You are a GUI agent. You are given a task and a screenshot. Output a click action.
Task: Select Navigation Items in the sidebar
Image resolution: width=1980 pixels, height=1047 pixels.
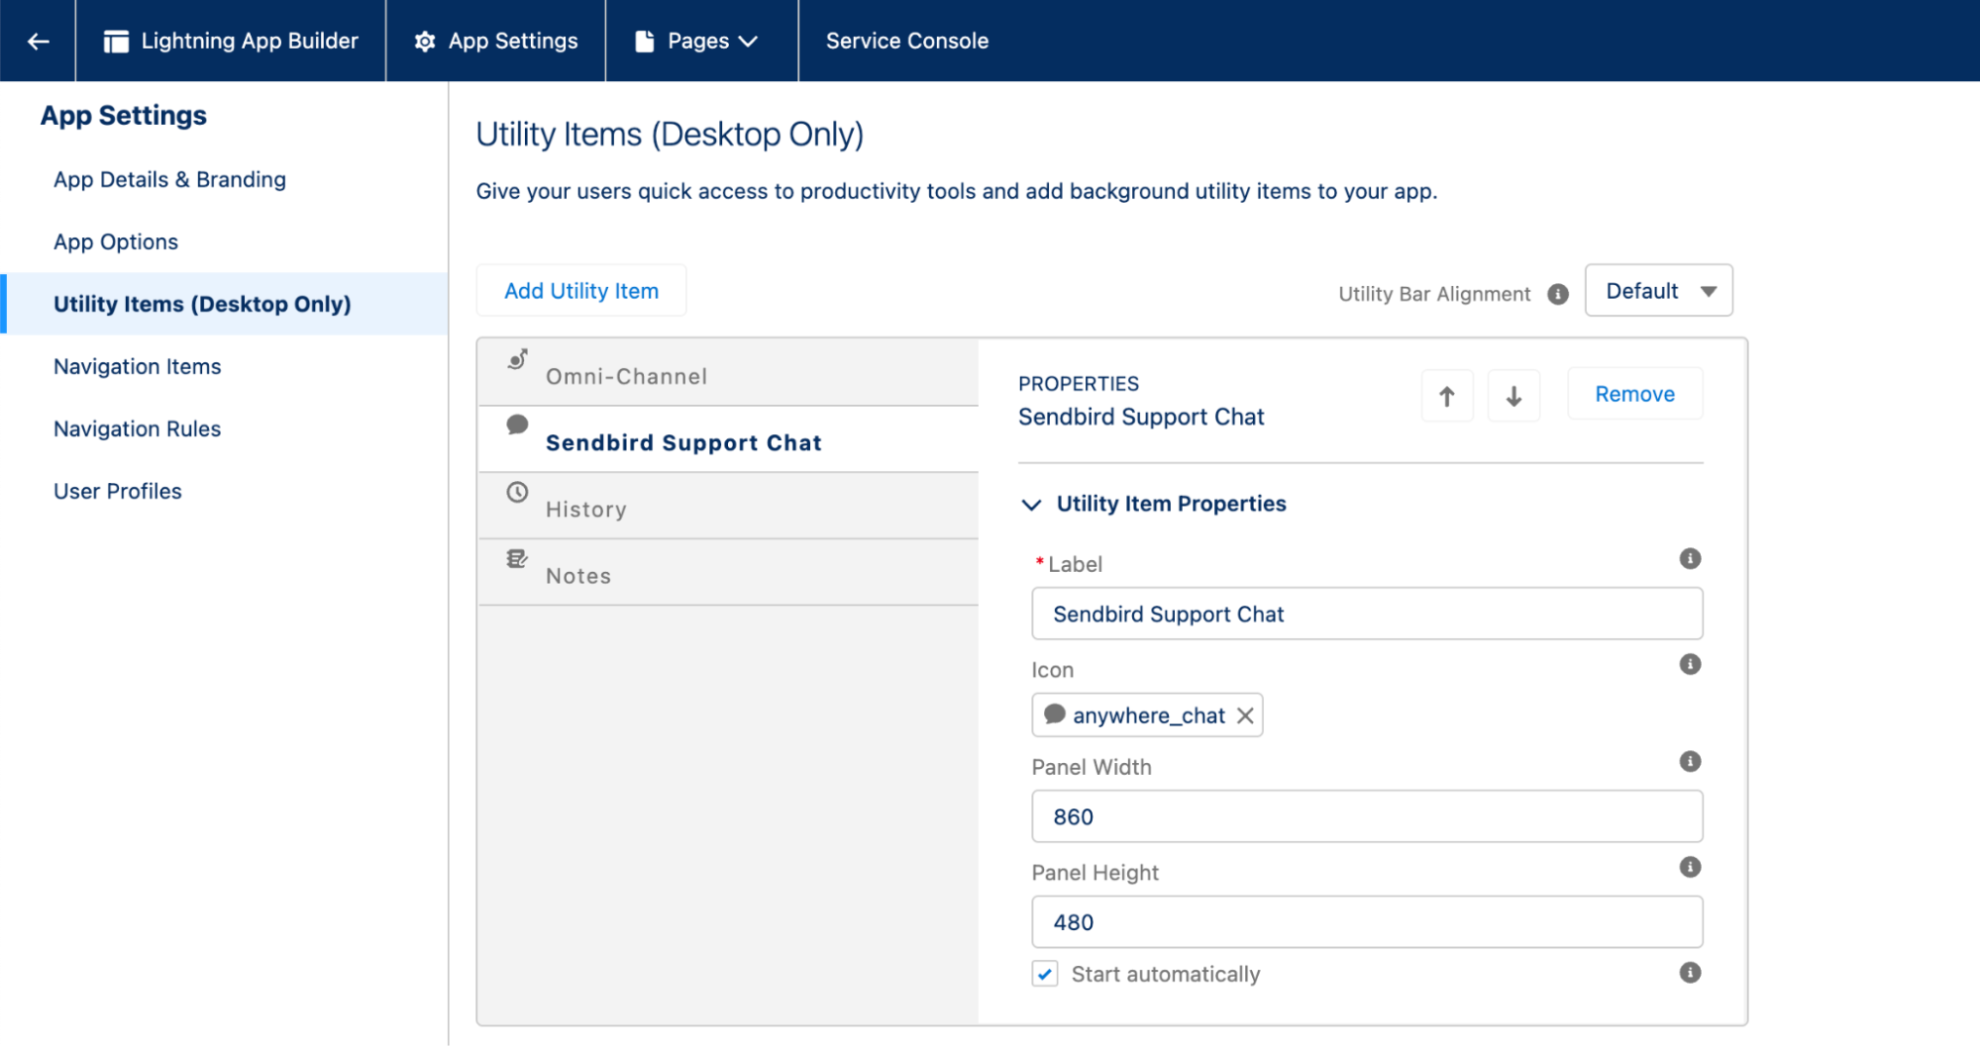137,366
